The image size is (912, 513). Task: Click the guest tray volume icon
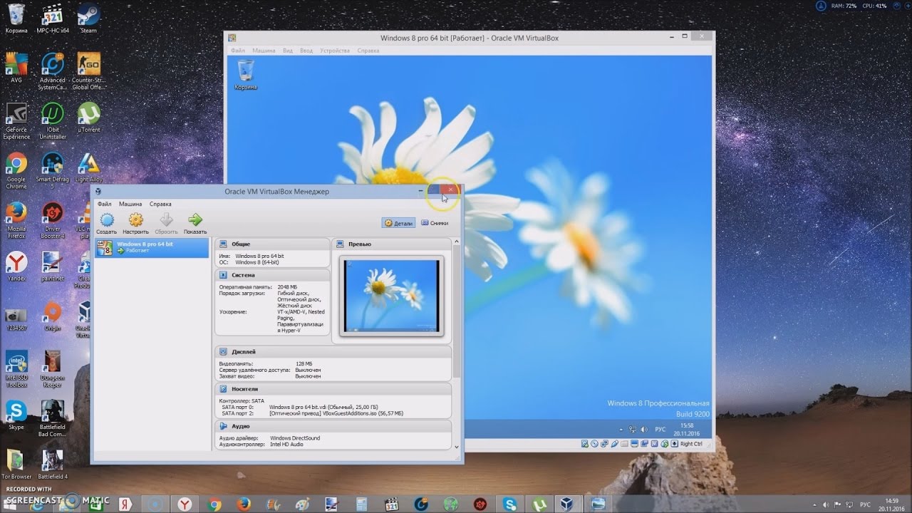[x=643, y=430]
